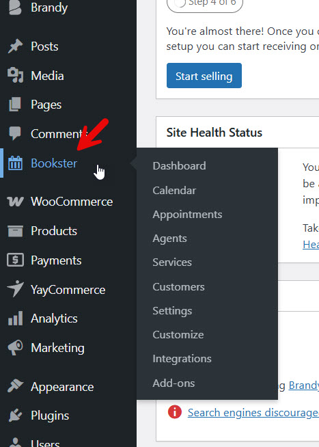The height and width of the screenshot is (447, 319).
Task: Click the Analytics bar chart icon
Action: (15, 319)
